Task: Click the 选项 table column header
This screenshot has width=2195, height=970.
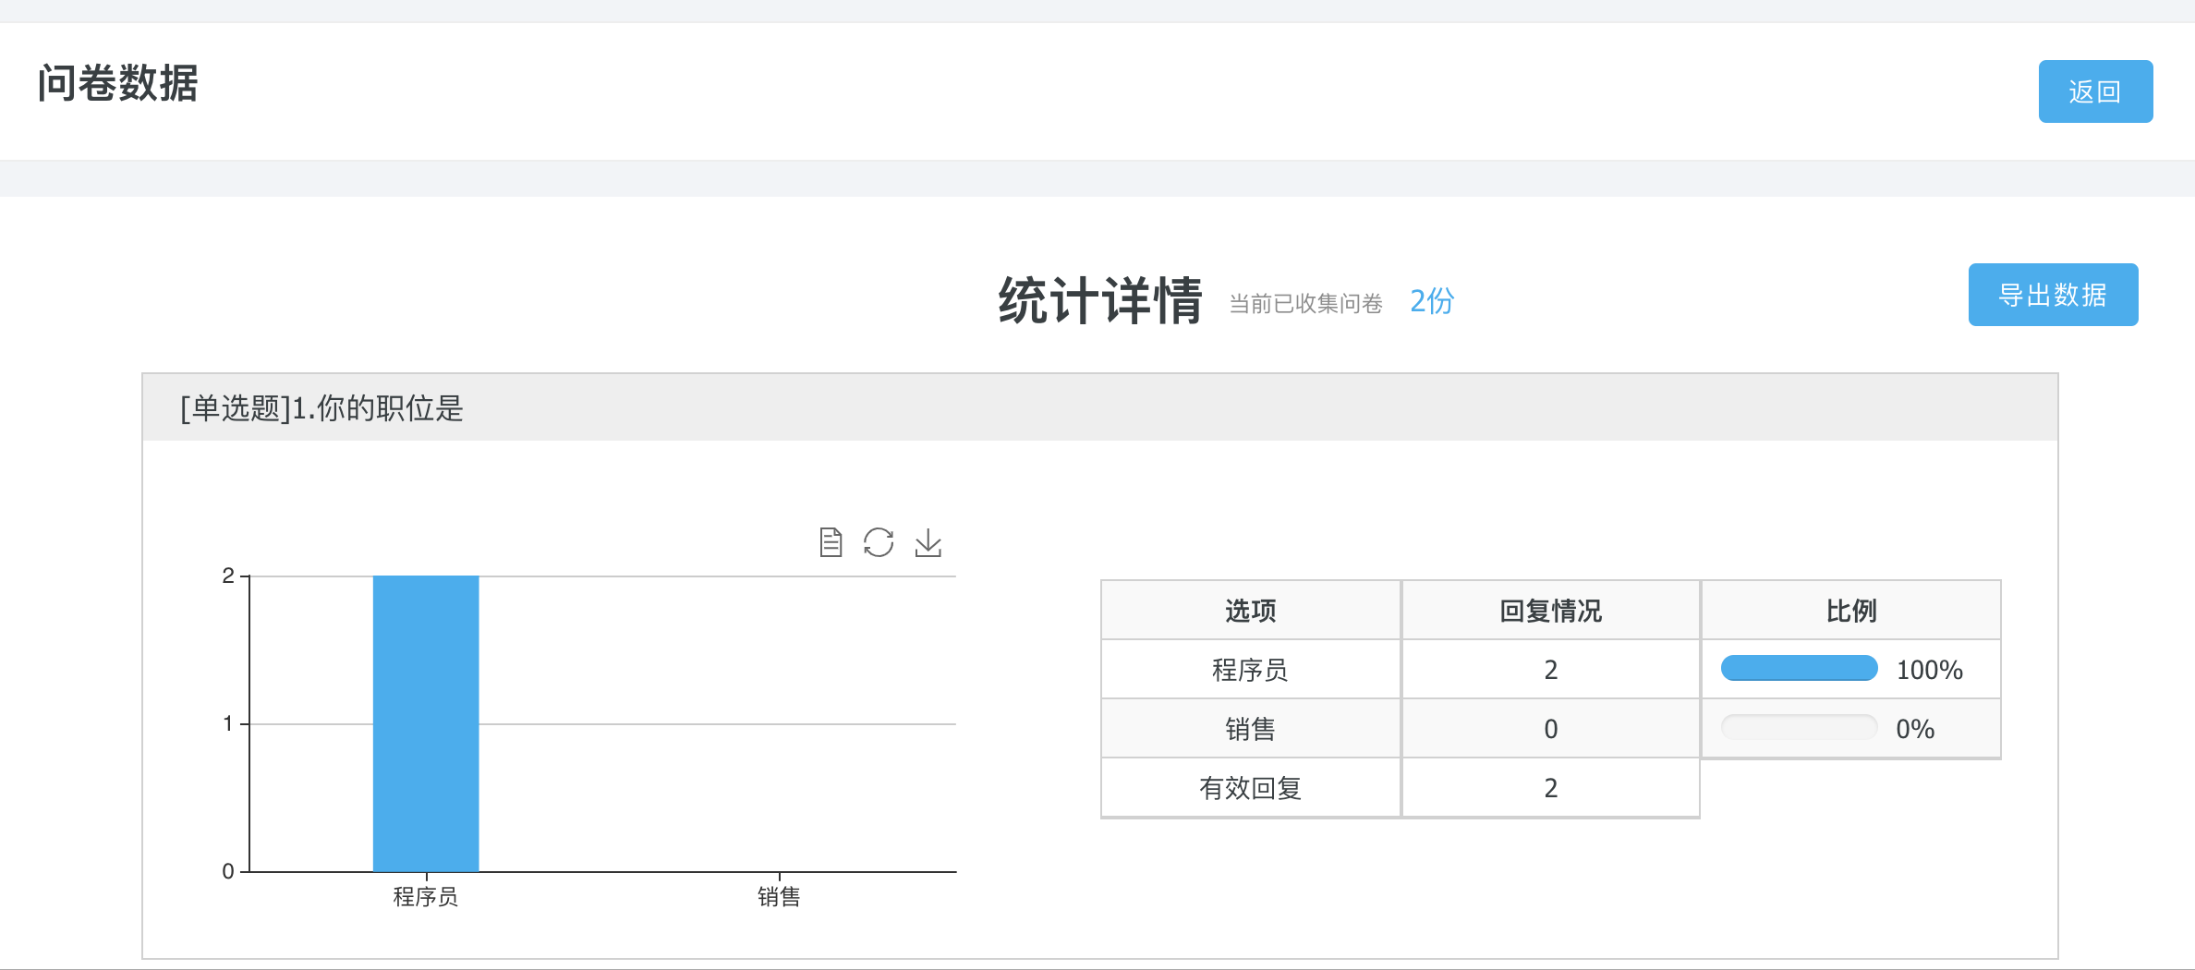Action: (x=1250, y=611)
